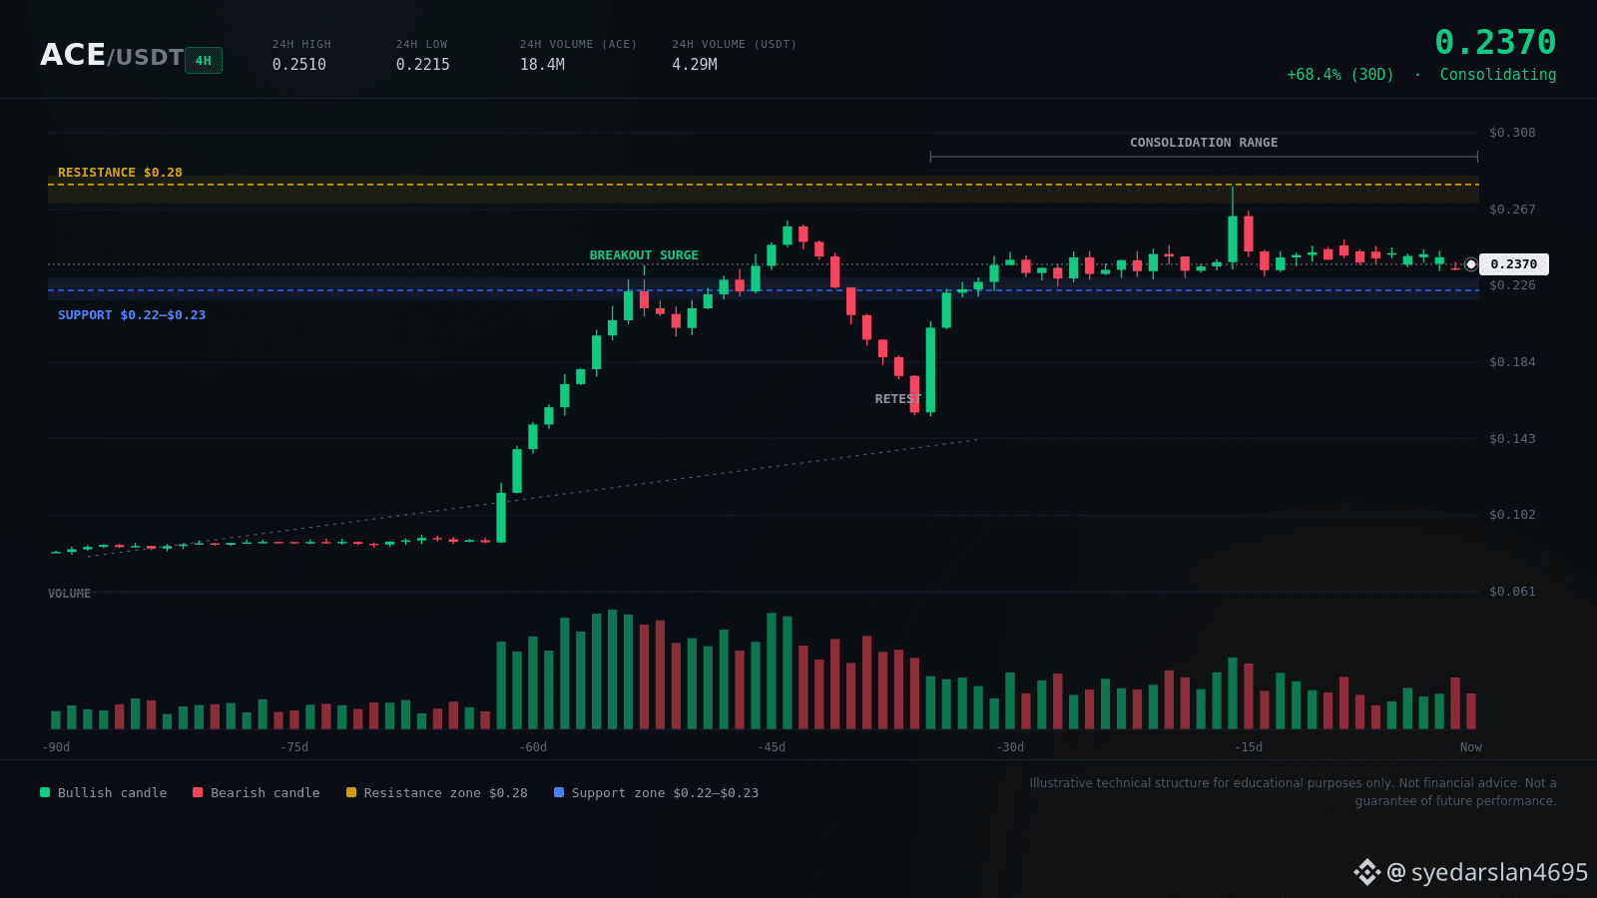The height and width of the screenshot is (898, 1597).
Task: Select the -90d time axis marker
Action: [56, 747]
